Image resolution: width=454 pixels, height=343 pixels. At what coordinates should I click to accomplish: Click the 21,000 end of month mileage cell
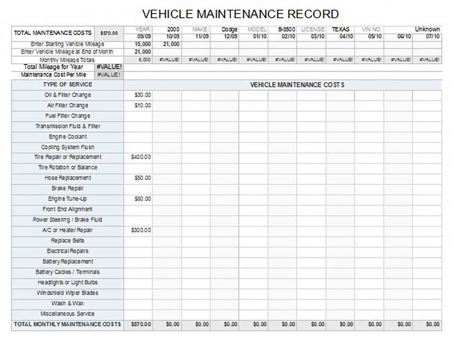coord(138,52)
